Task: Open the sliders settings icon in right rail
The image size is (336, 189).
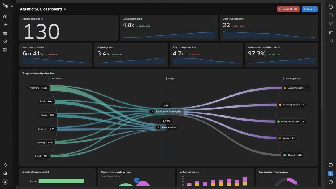Action: pos(331,32)
